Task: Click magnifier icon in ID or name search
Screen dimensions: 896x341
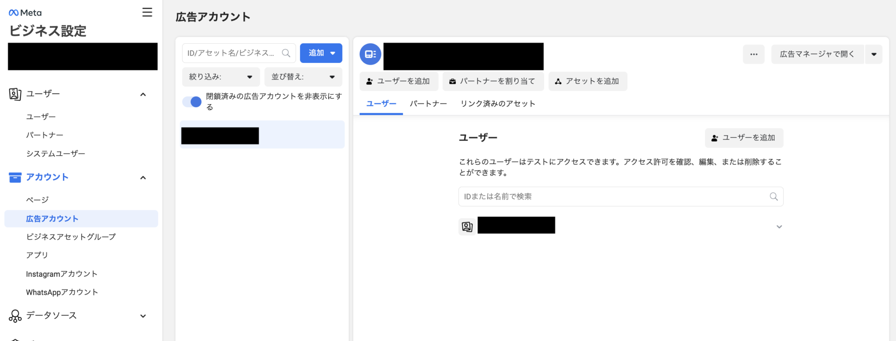Action: [773, 197]
